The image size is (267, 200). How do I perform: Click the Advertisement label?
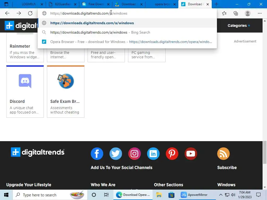pos(245,41)
